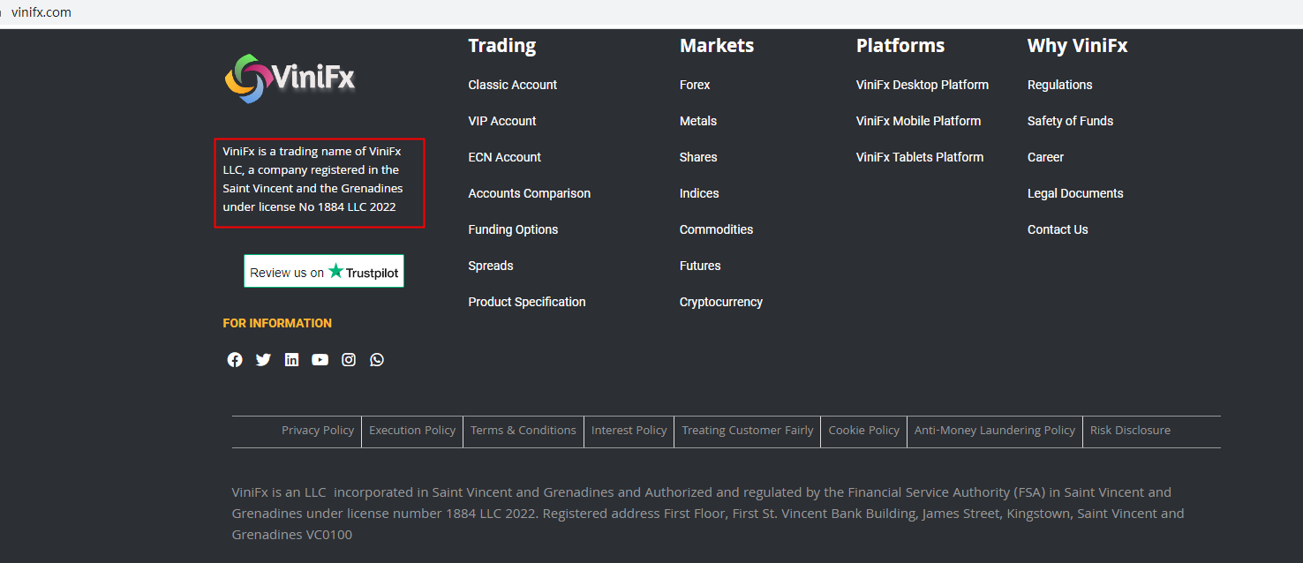Select Forex under Markets
Image resolution: width=1303 pixels, height=563 pixels.
pyautogui.click(x=695, y=85)
